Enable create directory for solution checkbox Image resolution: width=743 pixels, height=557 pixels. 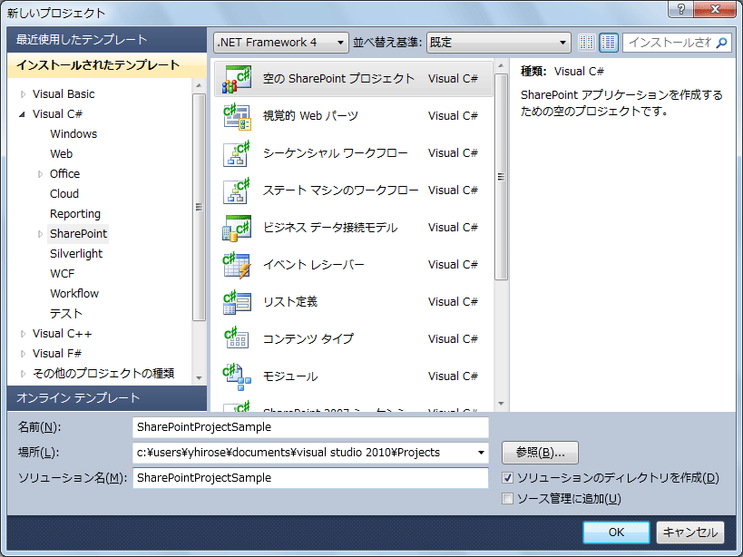click(507, 478)
